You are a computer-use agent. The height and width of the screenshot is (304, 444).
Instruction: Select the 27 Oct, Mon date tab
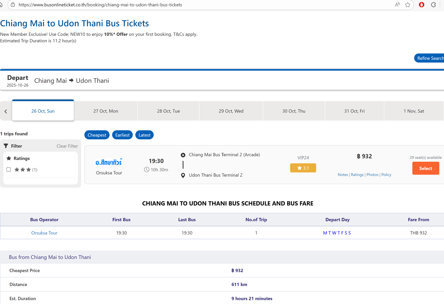(106, 111)
